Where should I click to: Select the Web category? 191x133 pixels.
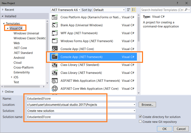coord(17,43)
